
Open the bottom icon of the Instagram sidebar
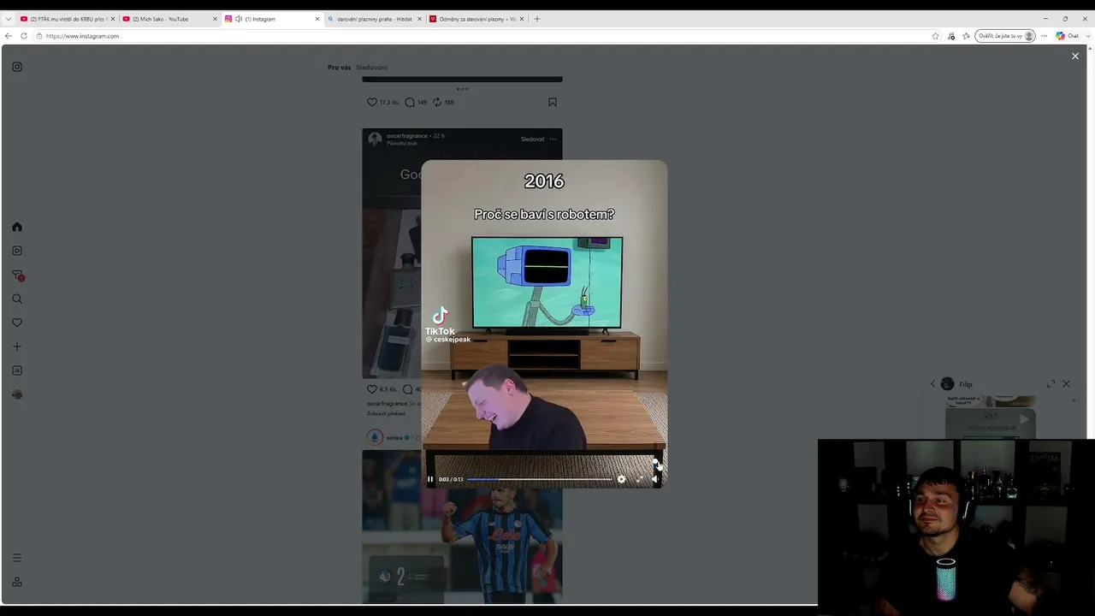[17, 582]
